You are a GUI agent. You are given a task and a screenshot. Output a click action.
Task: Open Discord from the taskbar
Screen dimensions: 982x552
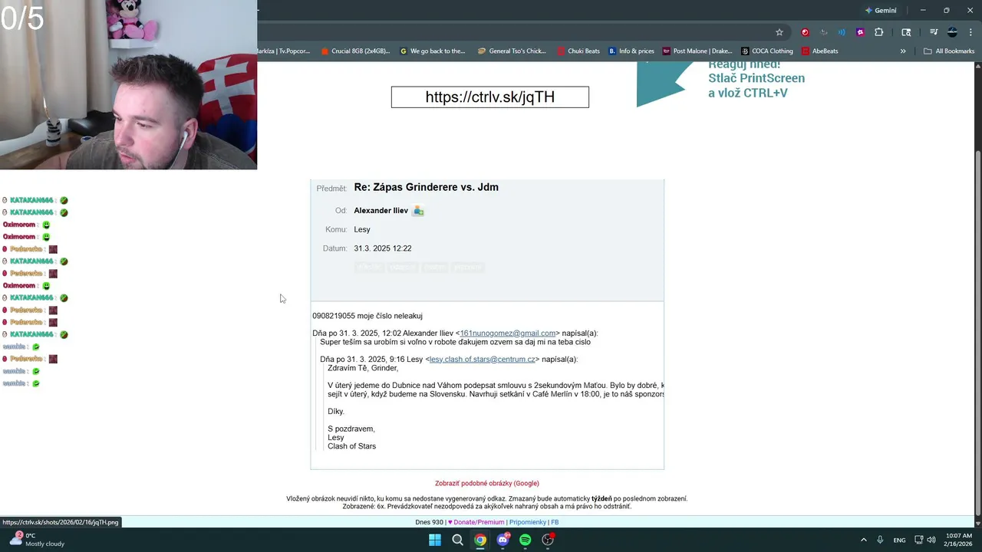pyautogui.click(x=503, y=540)
